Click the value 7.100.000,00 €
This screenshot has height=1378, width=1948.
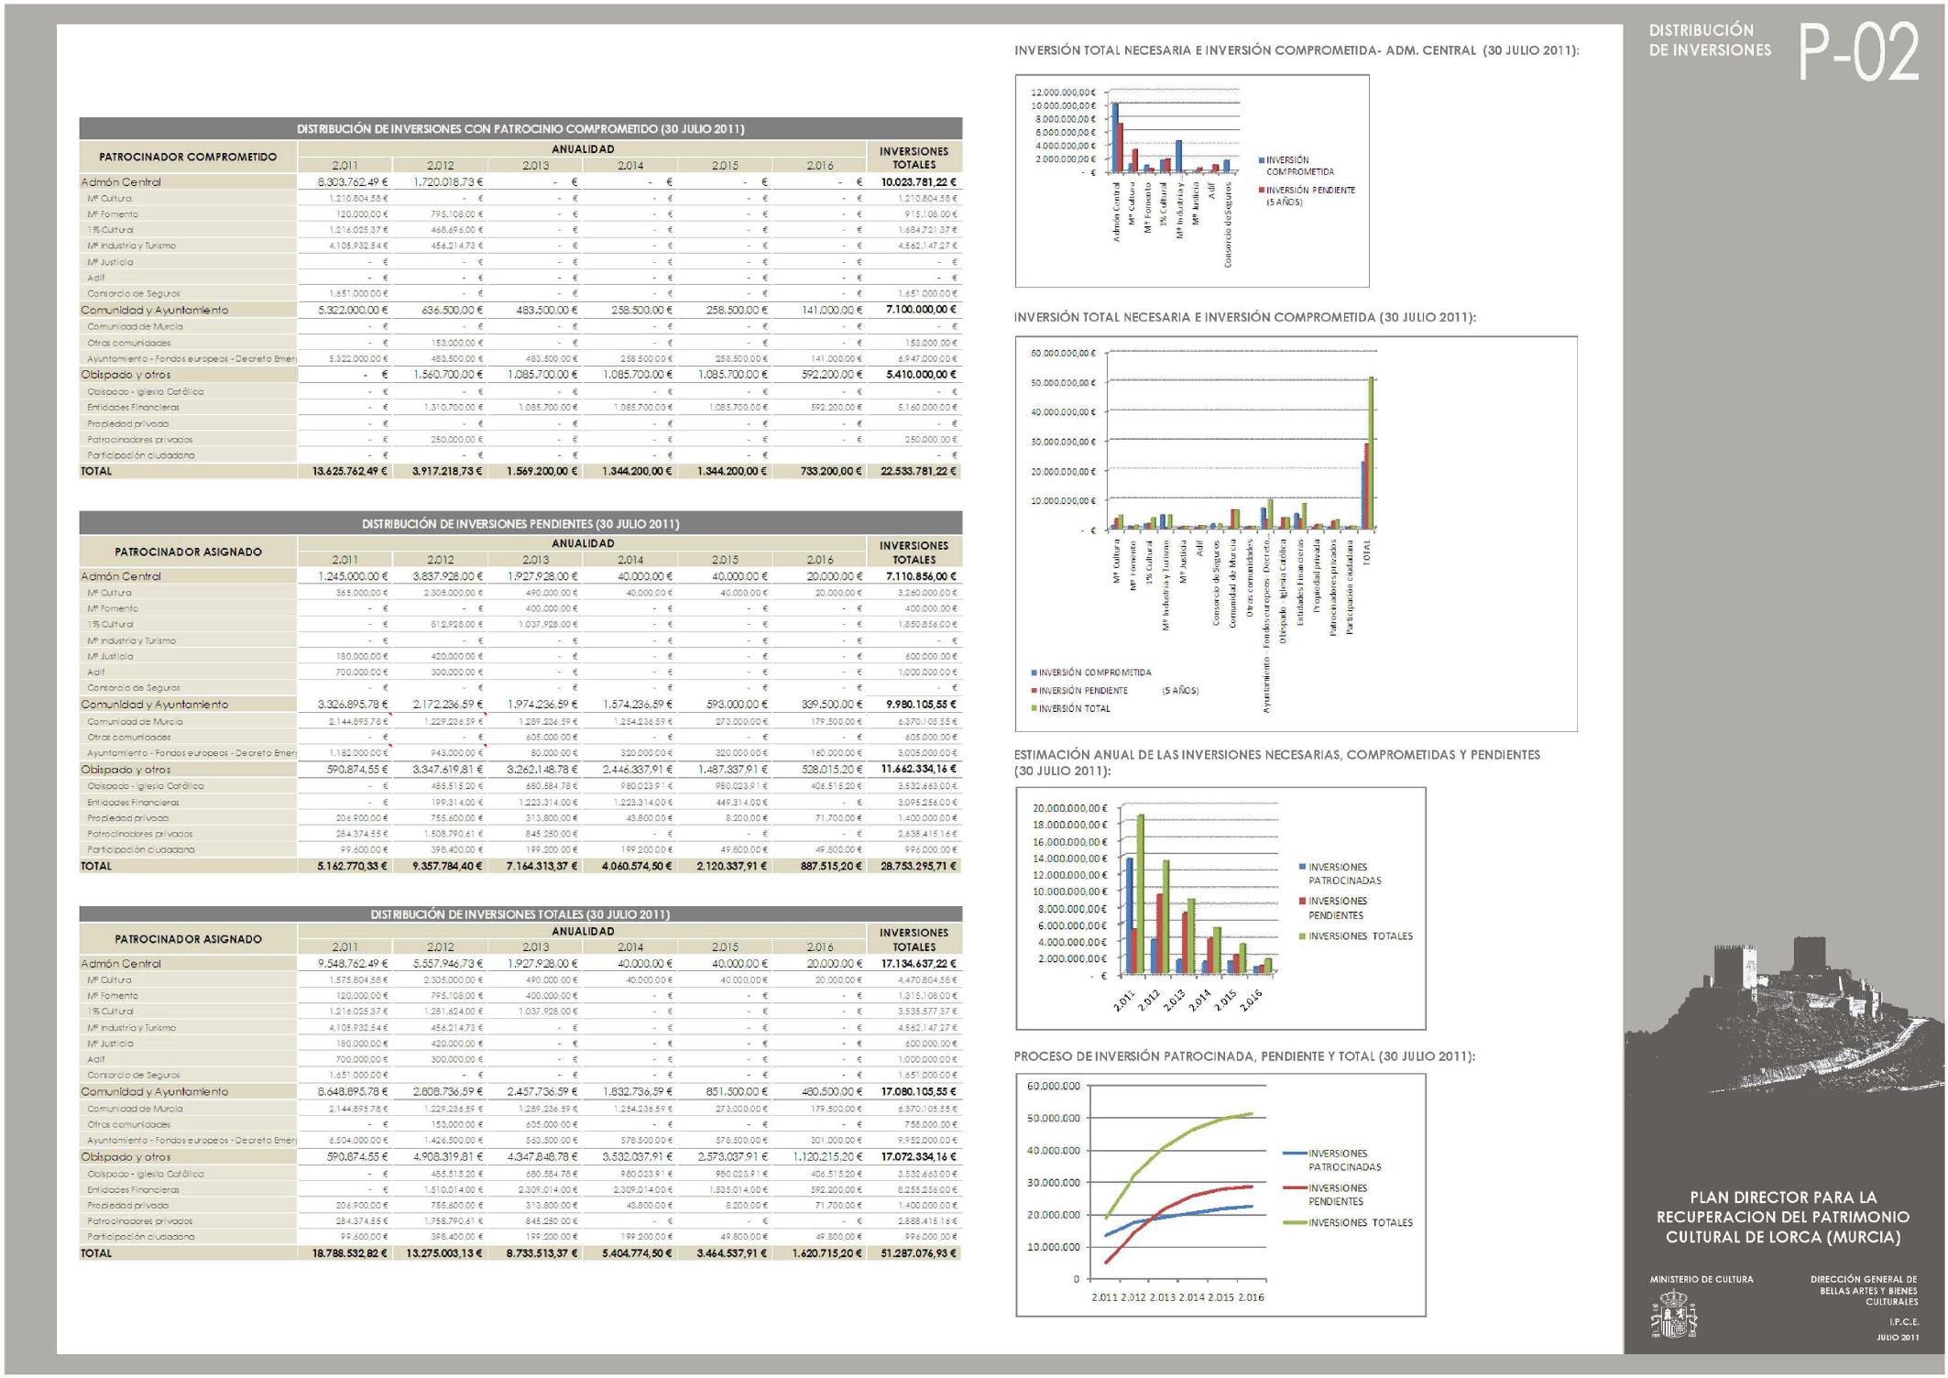921,310
